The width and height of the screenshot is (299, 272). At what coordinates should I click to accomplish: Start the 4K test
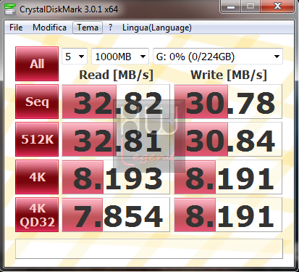point(37,177)
